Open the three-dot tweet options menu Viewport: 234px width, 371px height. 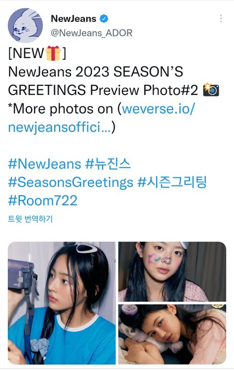tap(221, 19)
